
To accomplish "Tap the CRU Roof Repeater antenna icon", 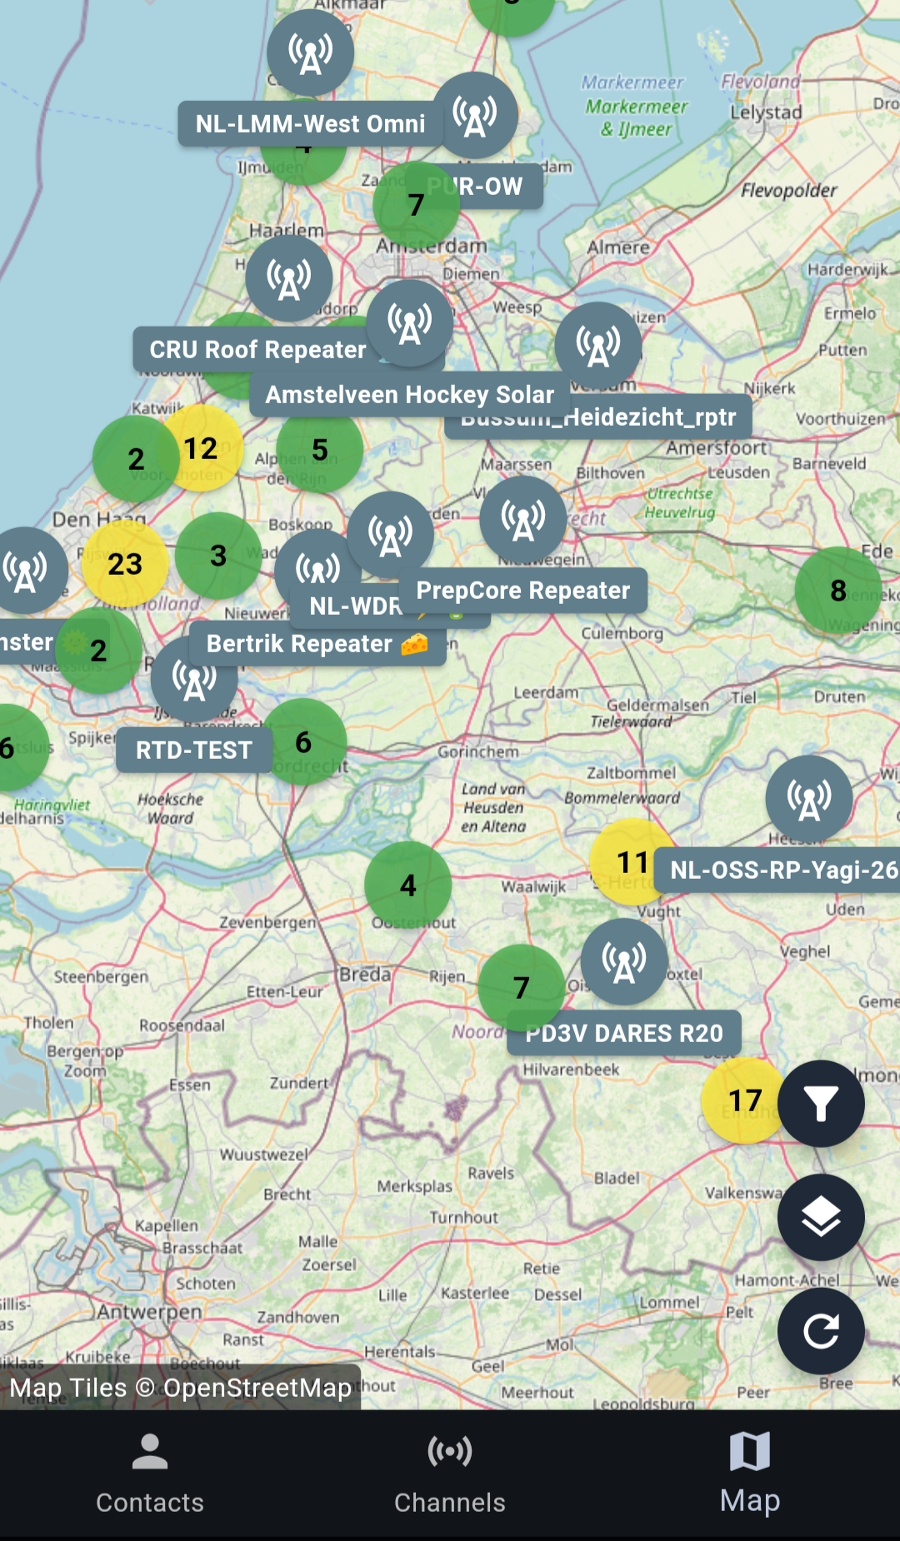I will click(289, 279).
